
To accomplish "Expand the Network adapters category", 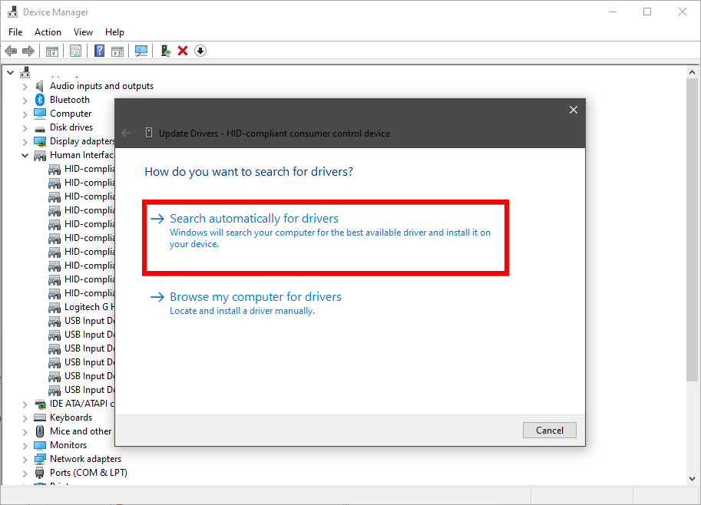I will 25,459.
